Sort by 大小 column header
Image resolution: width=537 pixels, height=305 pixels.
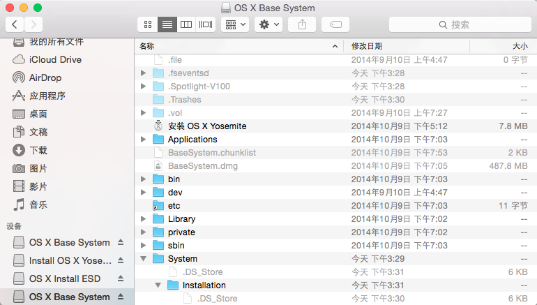pyautogui.click(x=503, y=46)
